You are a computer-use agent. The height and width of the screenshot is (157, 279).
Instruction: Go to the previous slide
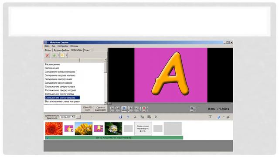point(118,108)
